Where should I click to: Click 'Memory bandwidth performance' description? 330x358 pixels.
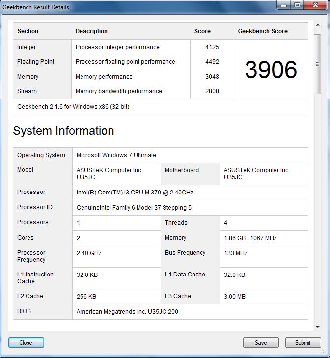pos(118,91)
